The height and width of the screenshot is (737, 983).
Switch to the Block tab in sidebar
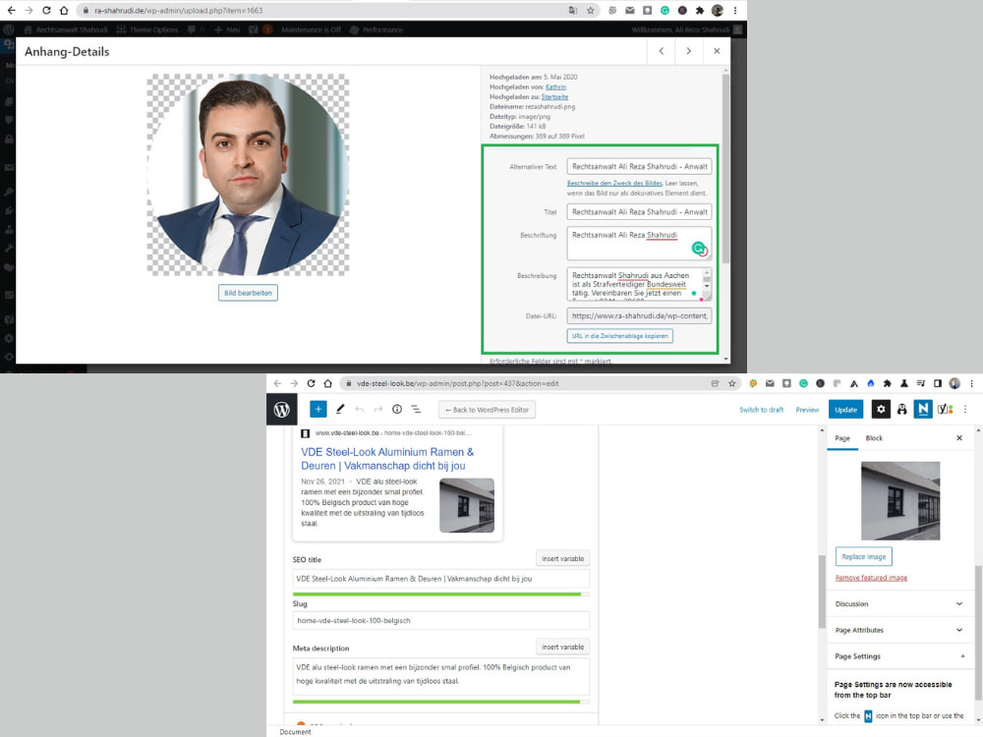pyautogui.click(x=874, y=438)
